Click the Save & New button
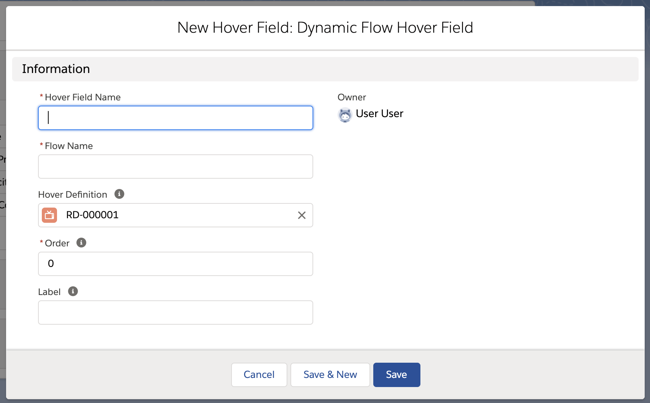The image size is (650, 403). pos(330,375)
